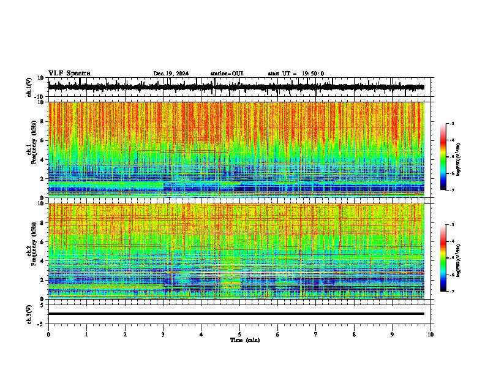
Task: Click the time axis tick label "6"
Action: point(278,335)
